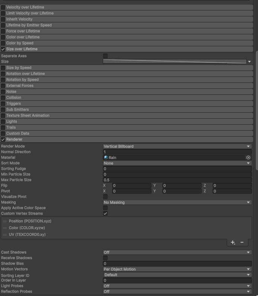The image size is (258, 296).
Task: Enable the Velocity over Lifetime module
Action: pyautogui.click(x=3, y=7)
